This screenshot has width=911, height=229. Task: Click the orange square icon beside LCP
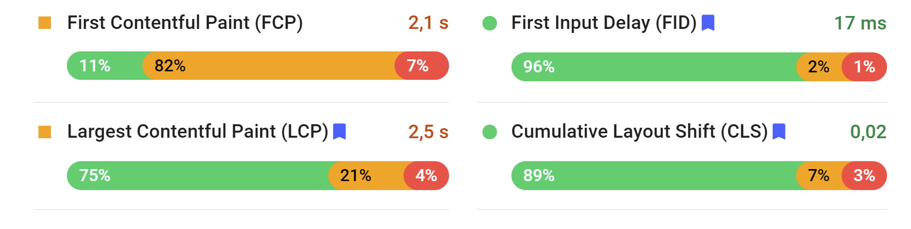45,132
